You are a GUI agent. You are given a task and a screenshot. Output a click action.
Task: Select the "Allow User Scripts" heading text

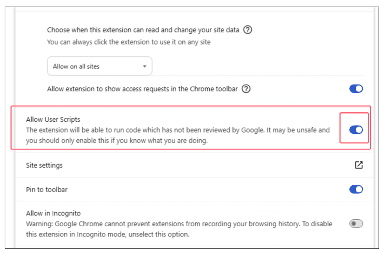[x=53, y=119]
